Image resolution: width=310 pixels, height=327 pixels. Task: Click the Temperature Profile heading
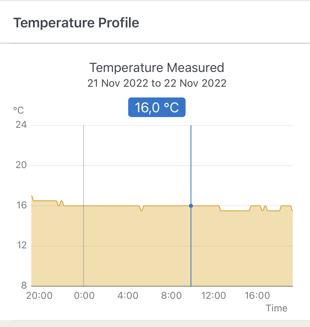(76, 23)
